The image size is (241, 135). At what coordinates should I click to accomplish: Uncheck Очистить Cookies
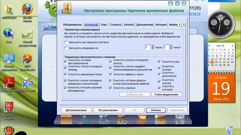coord(159,68)
